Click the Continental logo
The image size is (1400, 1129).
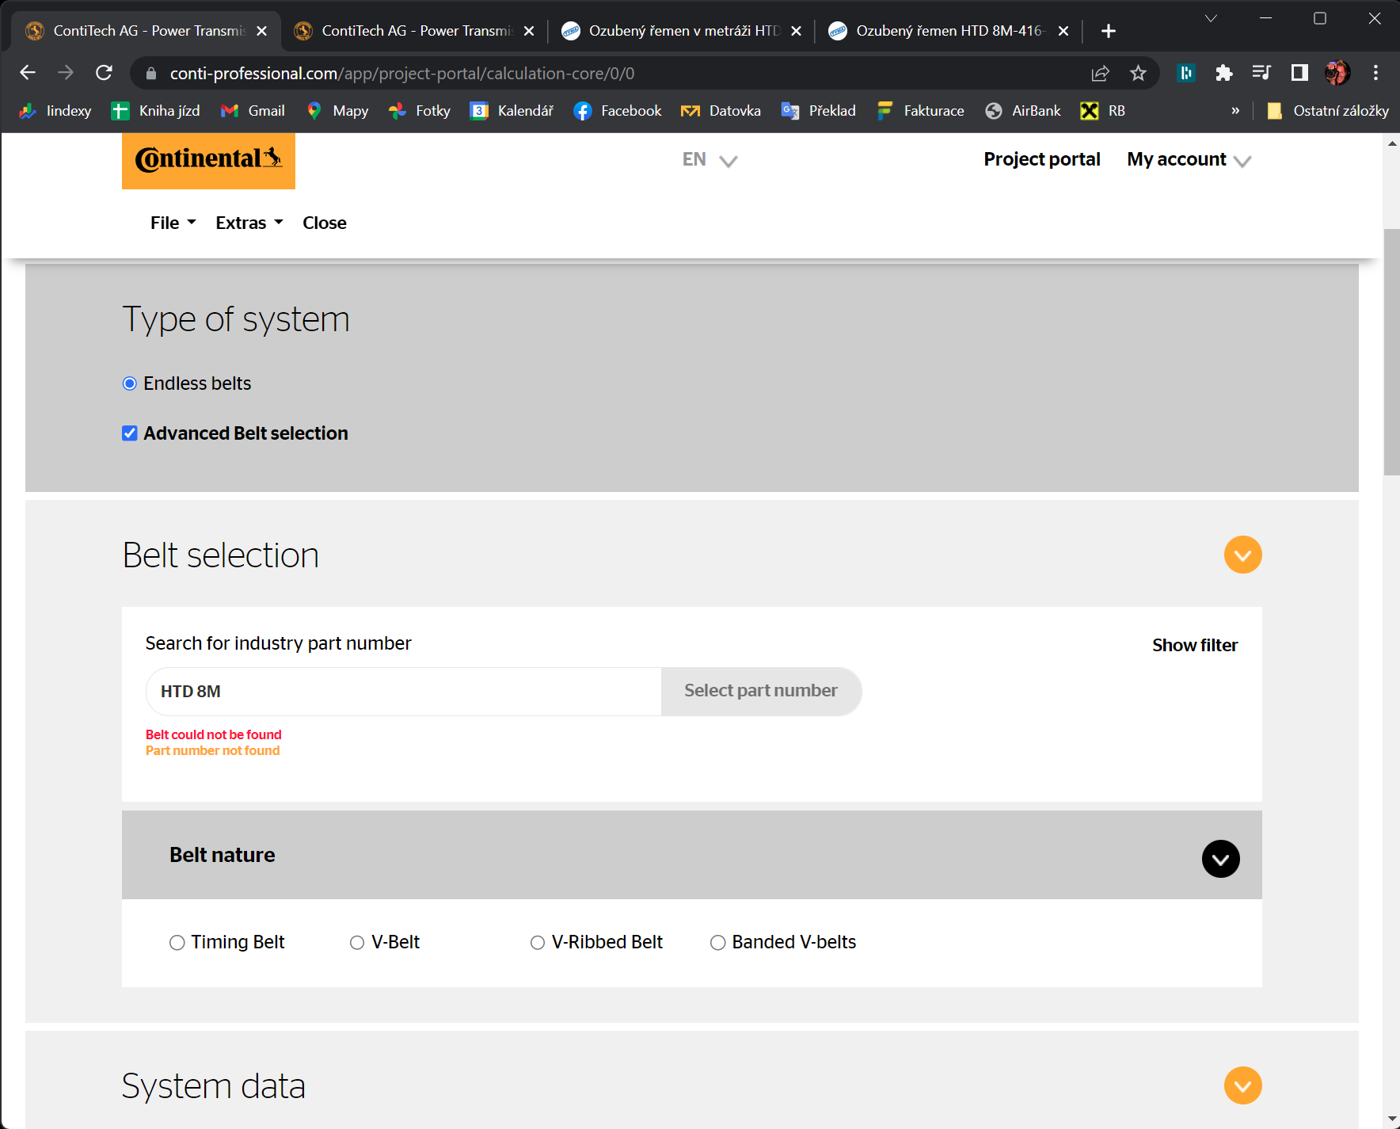tap(208, 160)
